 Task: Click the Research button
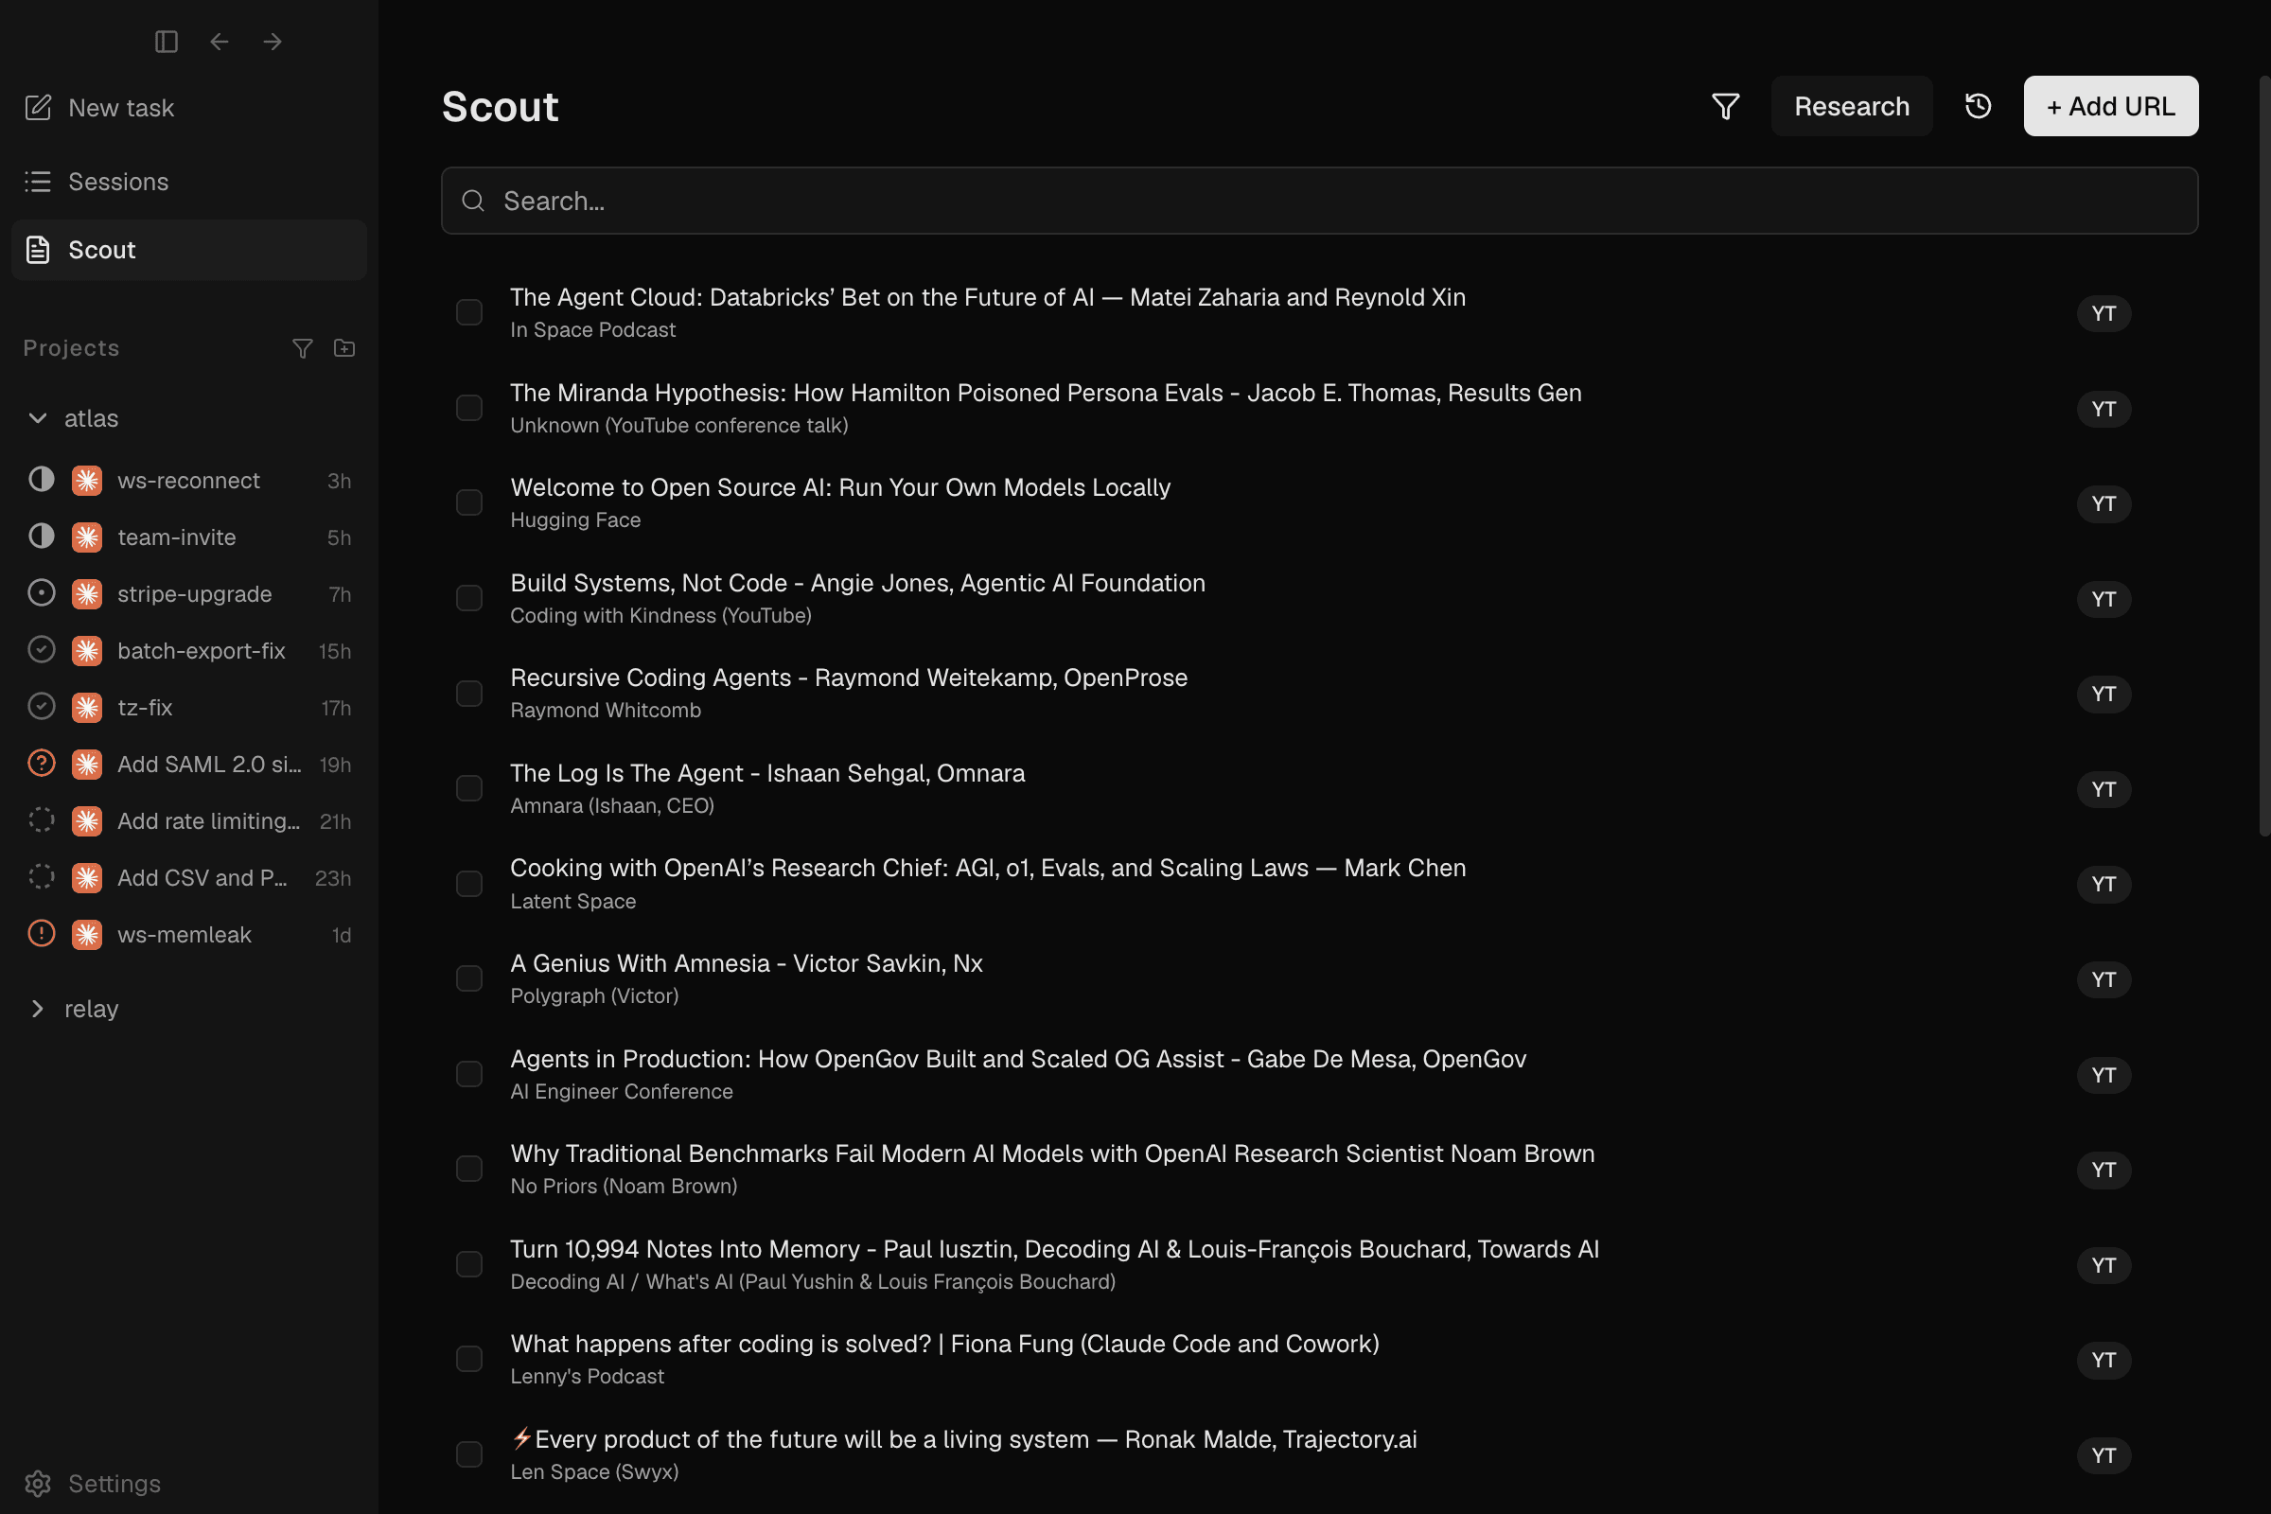[x=1851, y=106]
